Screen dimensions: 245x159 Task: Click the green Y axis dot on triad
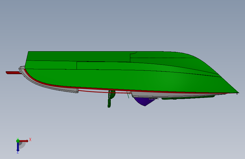(18, 141)
